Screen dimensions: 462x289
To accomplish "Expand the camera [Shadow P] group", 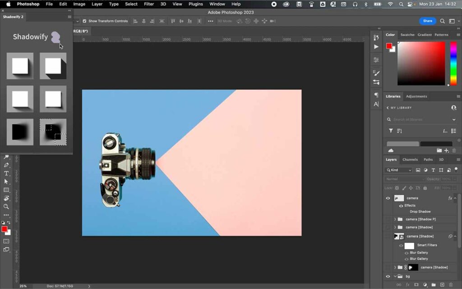I will point(395,219).
